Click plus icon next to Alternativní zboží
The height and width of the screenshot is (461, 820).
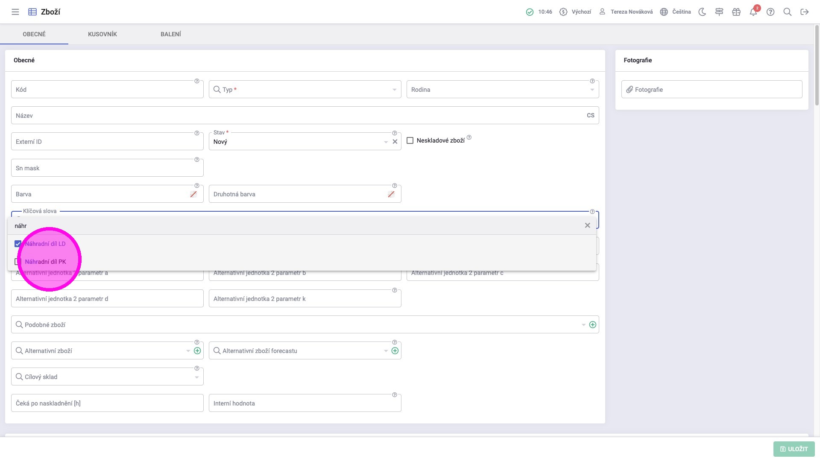[x=197, y=351]
